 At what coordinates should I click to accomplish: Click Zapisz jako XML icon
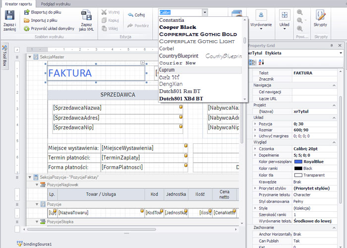tap(86, 15)
